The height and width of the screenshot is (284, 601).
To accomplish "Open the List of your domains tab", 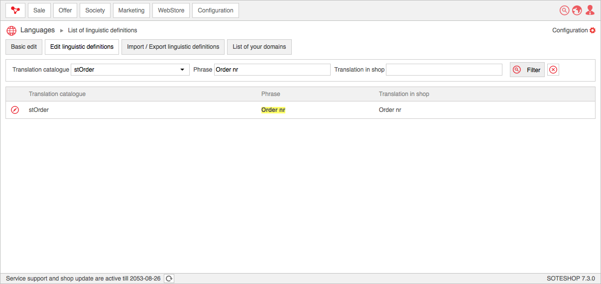I will click(x=259, y=47).
